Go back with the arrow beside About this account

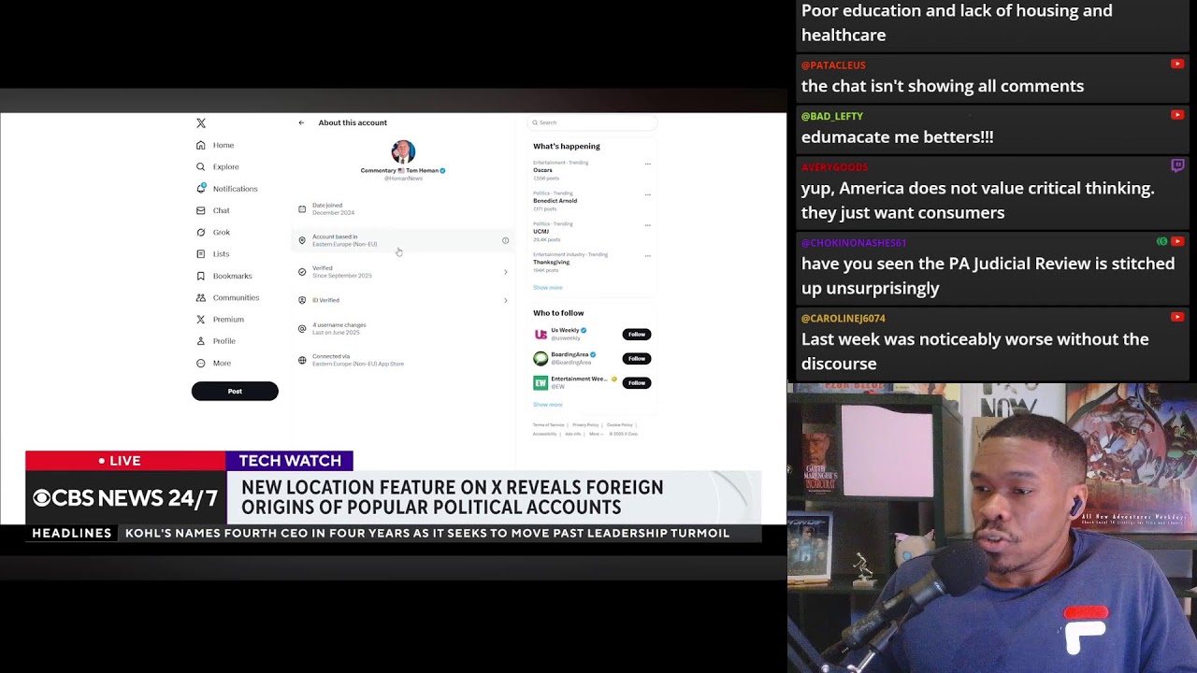point(301,122)
